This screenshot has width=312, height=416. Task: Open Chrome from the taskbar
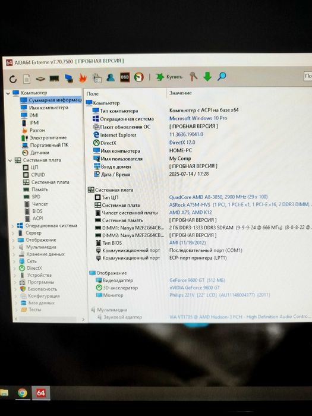(x=23, y=393)
